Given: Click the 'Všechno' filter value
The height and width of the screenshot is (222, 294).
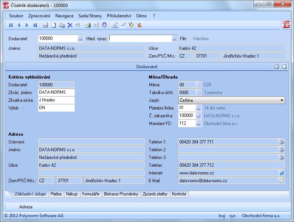Looking at the screenshot, I should pyautogui.click(x=200, y=39).
